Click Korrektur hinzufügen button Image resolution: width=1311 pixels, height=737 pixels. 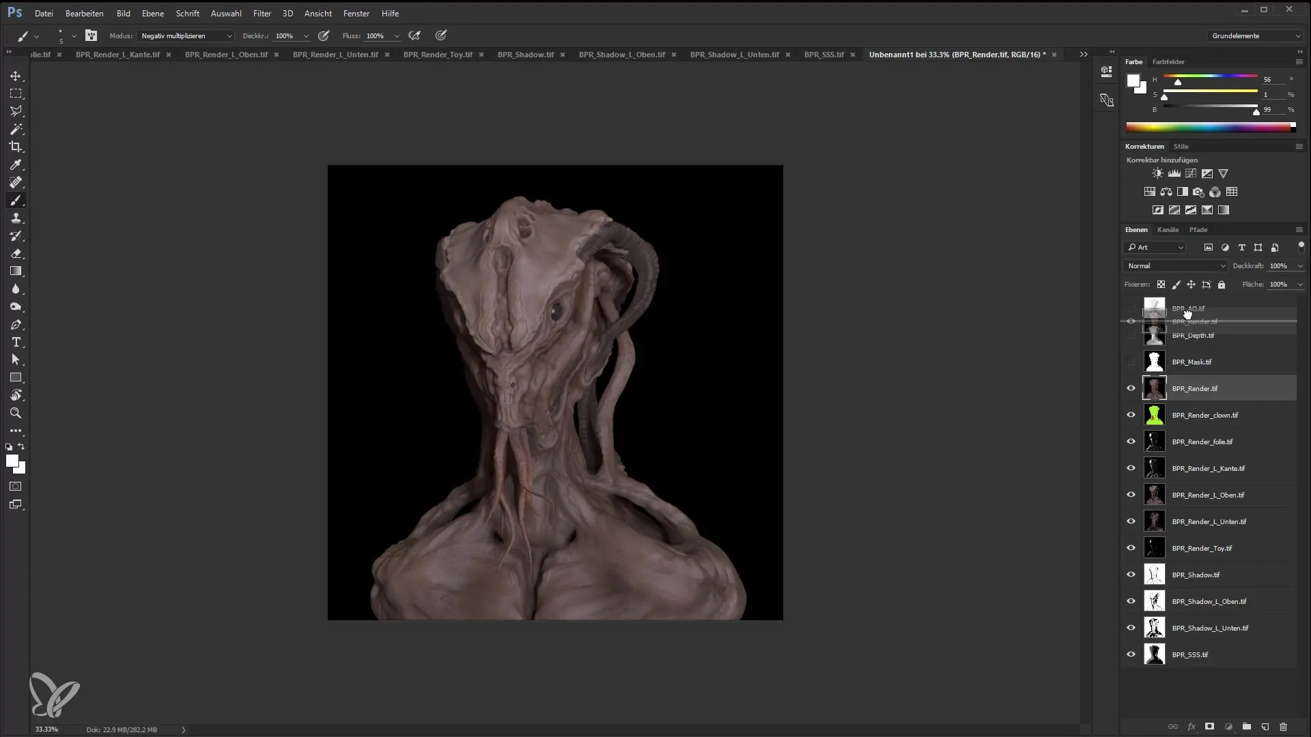click(x=1162, y=160)
